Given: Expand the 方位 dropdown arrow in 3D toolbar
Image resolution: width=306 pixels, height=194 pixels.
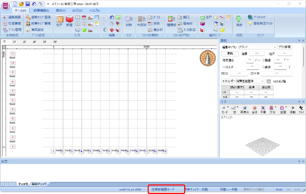Looking at the screenshot, I should tap(276, 107).
